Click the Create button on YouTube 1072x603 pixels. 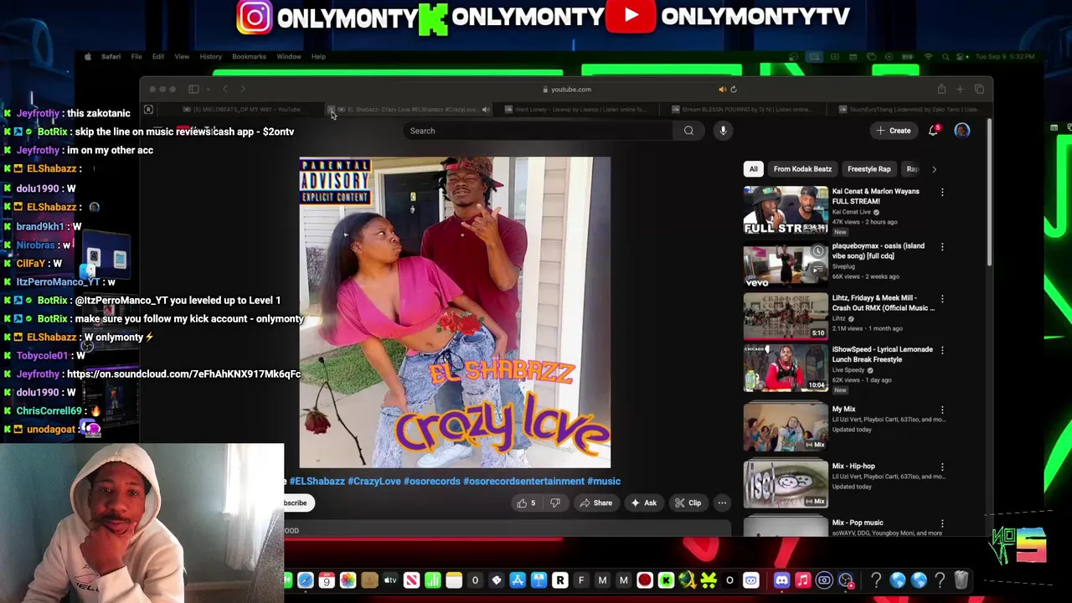coord(894,131)
